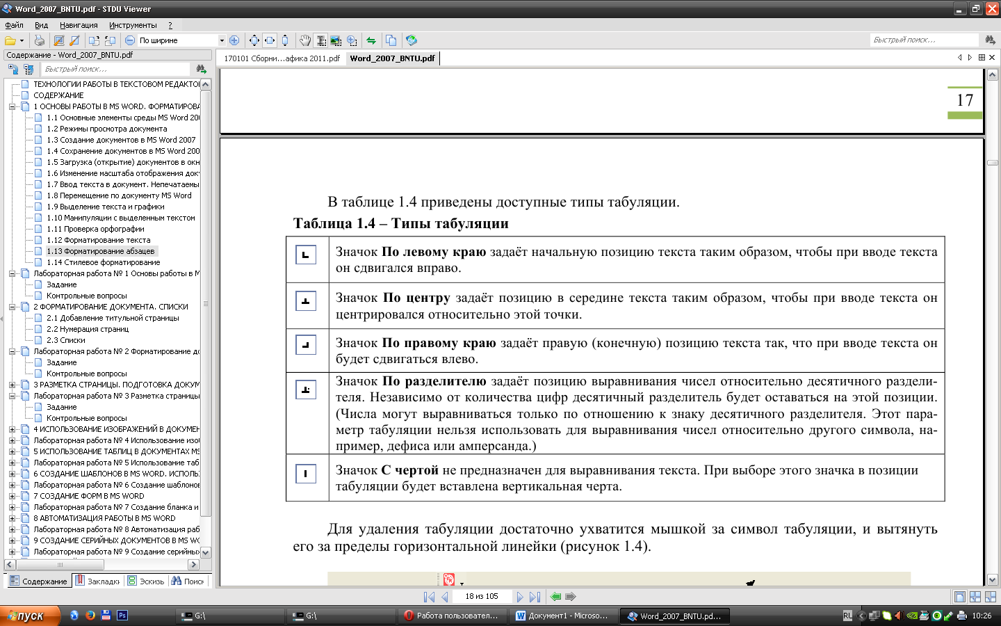Screen dimensions: 1001x626
Task: Switch to single page layout icon
Action: click(x=960, y=597)
